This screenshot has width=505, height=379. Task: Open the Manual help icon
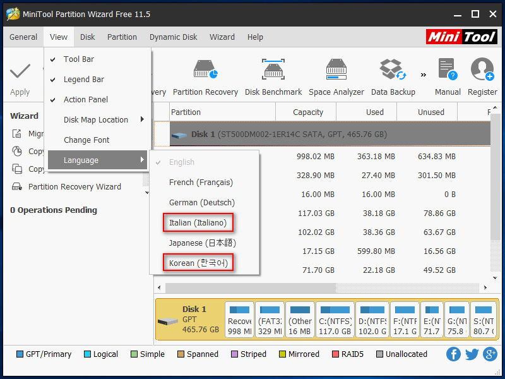click(x=448, y=69)
